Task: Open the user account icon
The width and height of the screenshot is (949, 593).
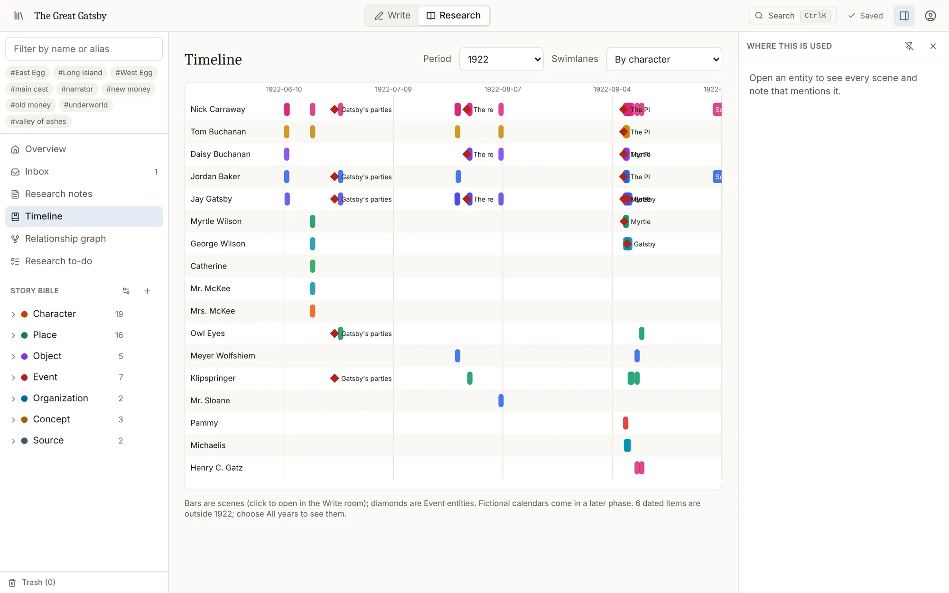Action: 930,16
